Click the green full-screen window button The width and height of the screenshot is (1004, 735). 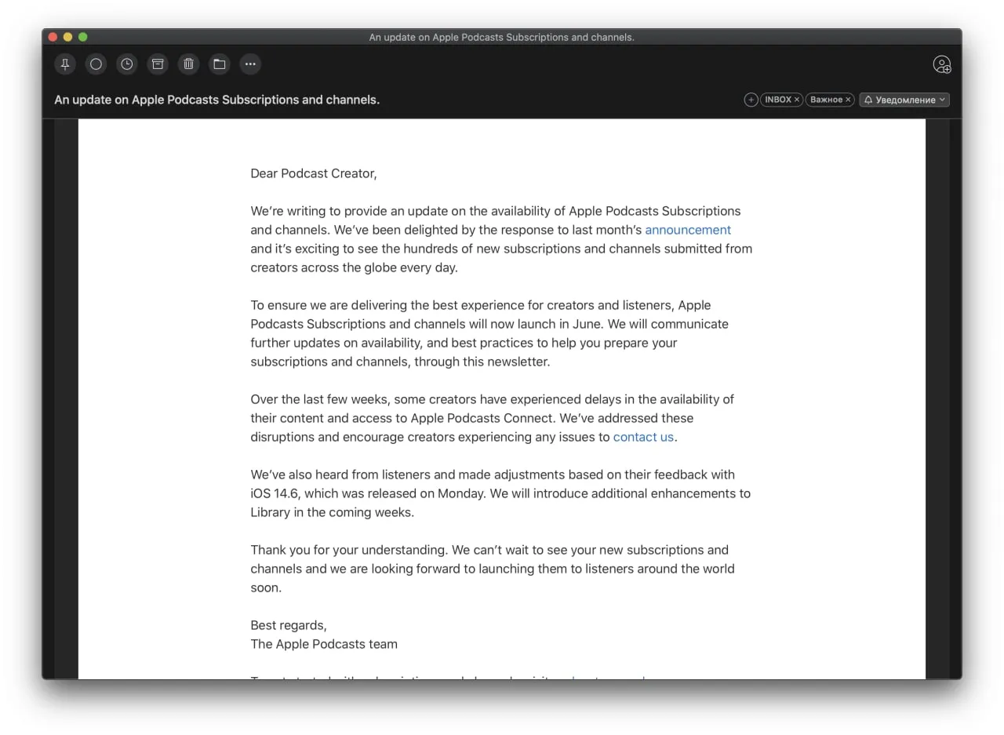tap(83, 37)
